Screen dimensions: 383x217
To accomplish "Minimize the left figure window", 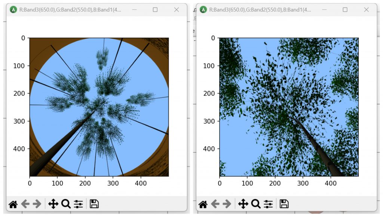I will click(x=134, y=9).
